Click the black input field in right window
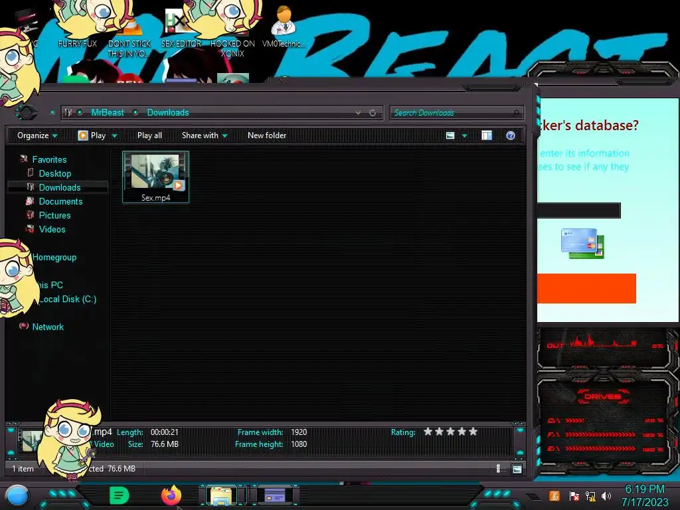The image size is (680, 510). [579, 211]
